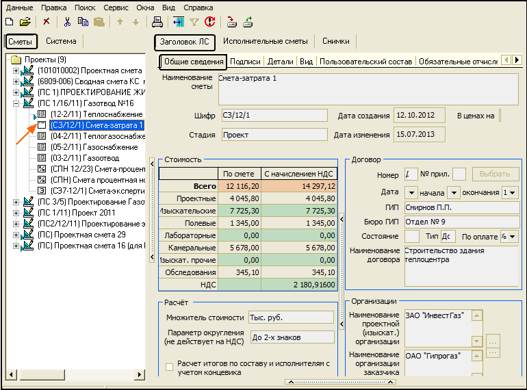Click the Выбрать button
The width and height of the screenshot is (527, 390).
(x=495, y=174)
